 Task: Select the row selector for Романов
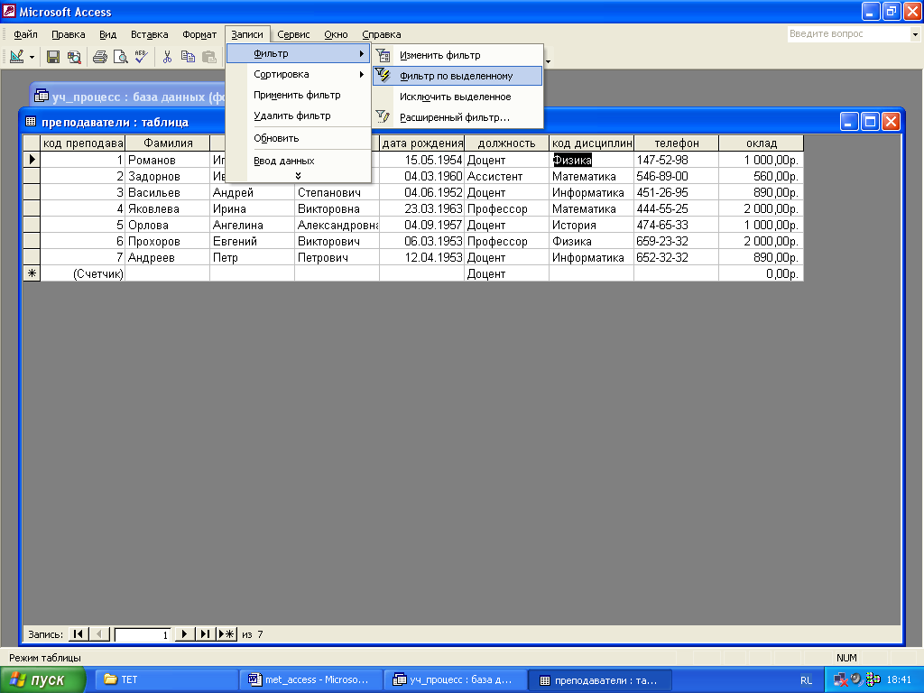coord(32,160)
